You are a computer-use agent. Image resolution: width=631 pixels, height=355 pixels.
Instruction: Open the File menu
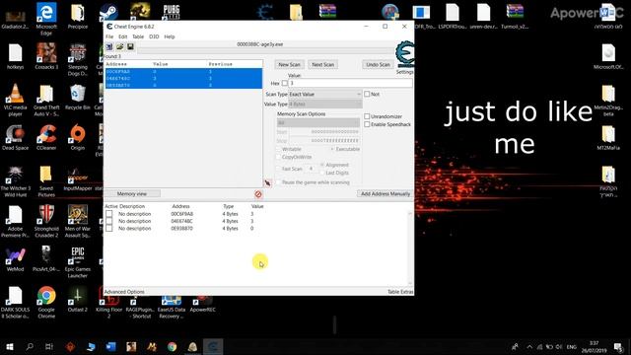pyautogui.click(x=109, y=36)
